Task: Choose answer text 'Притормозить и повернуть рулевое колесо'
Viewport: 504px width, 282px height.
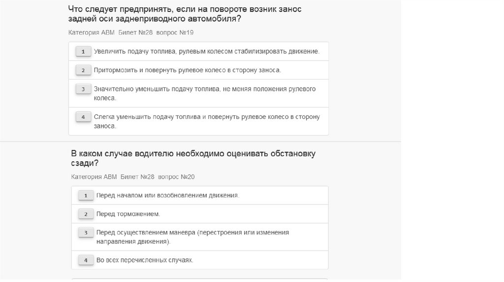Action: (187, 70)
